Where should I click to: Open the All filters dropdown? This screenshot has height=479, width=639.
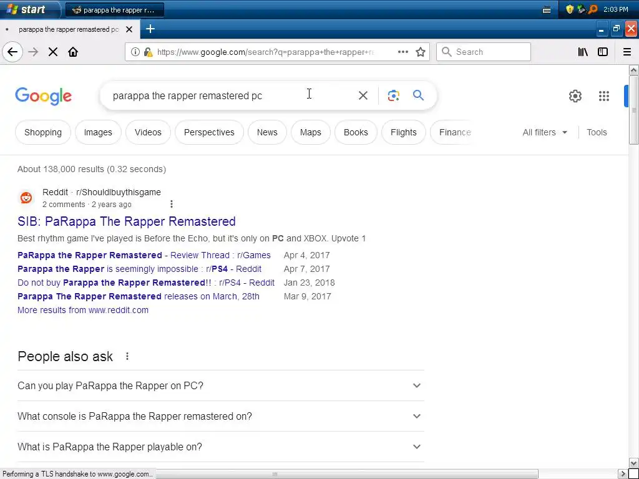[x=545, y=132]
